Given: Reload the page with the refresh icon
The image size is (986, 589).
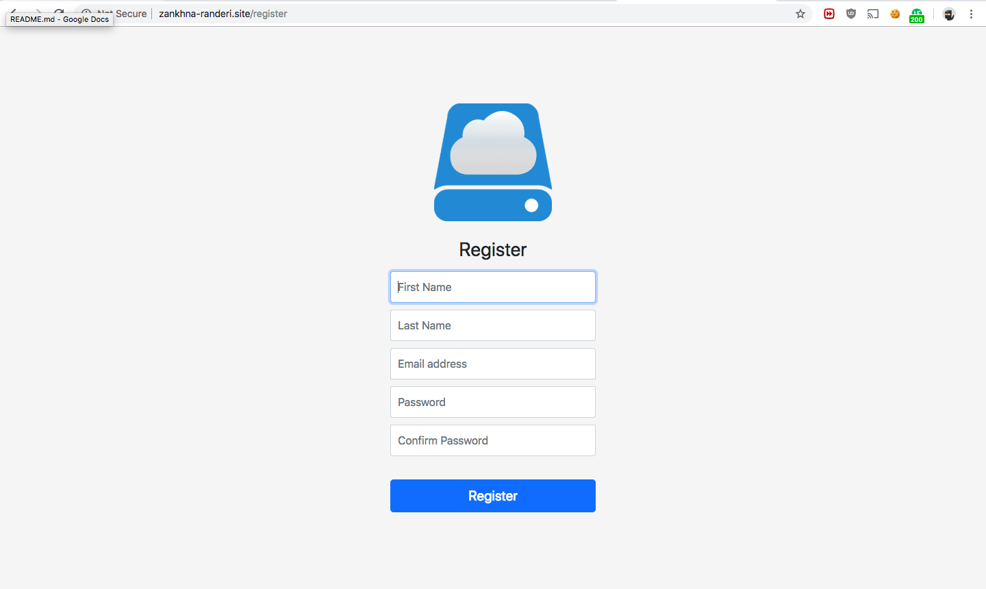Looking at the screenshot, I should (59, 12).
